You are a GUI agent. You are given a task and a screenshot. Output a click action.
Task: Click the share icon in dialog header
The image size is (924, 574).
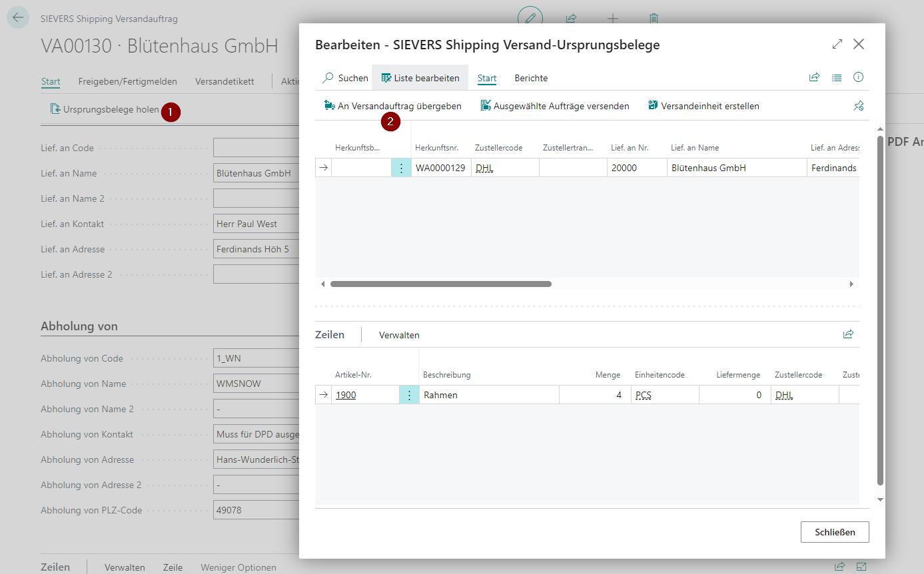814,78
